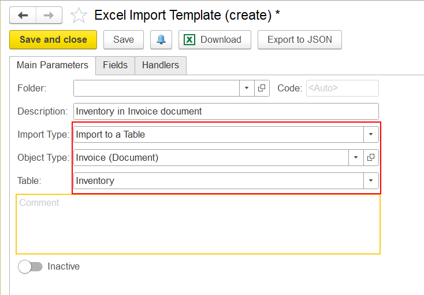This screenshot has width=424, height=295.
Task: Click the Save button
Action: click(124, 39)
